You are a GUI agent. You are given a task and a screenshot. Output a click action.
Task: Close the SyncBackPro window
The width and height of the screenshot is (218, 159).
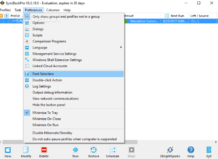coord(211,3)
